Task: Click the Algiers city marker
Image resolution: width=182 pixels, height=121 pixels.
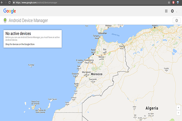Action: click(155, 28)
